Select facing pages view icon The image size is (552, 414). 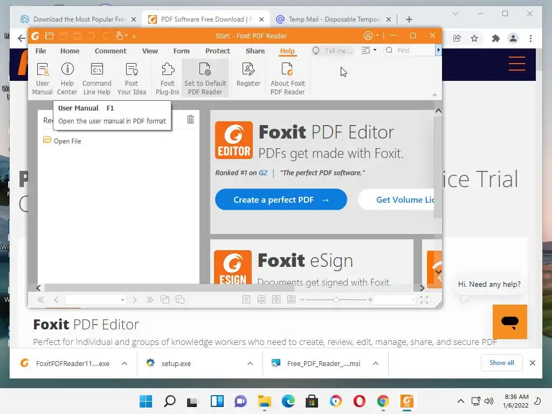pyautogui.click(x=276, y=300)
